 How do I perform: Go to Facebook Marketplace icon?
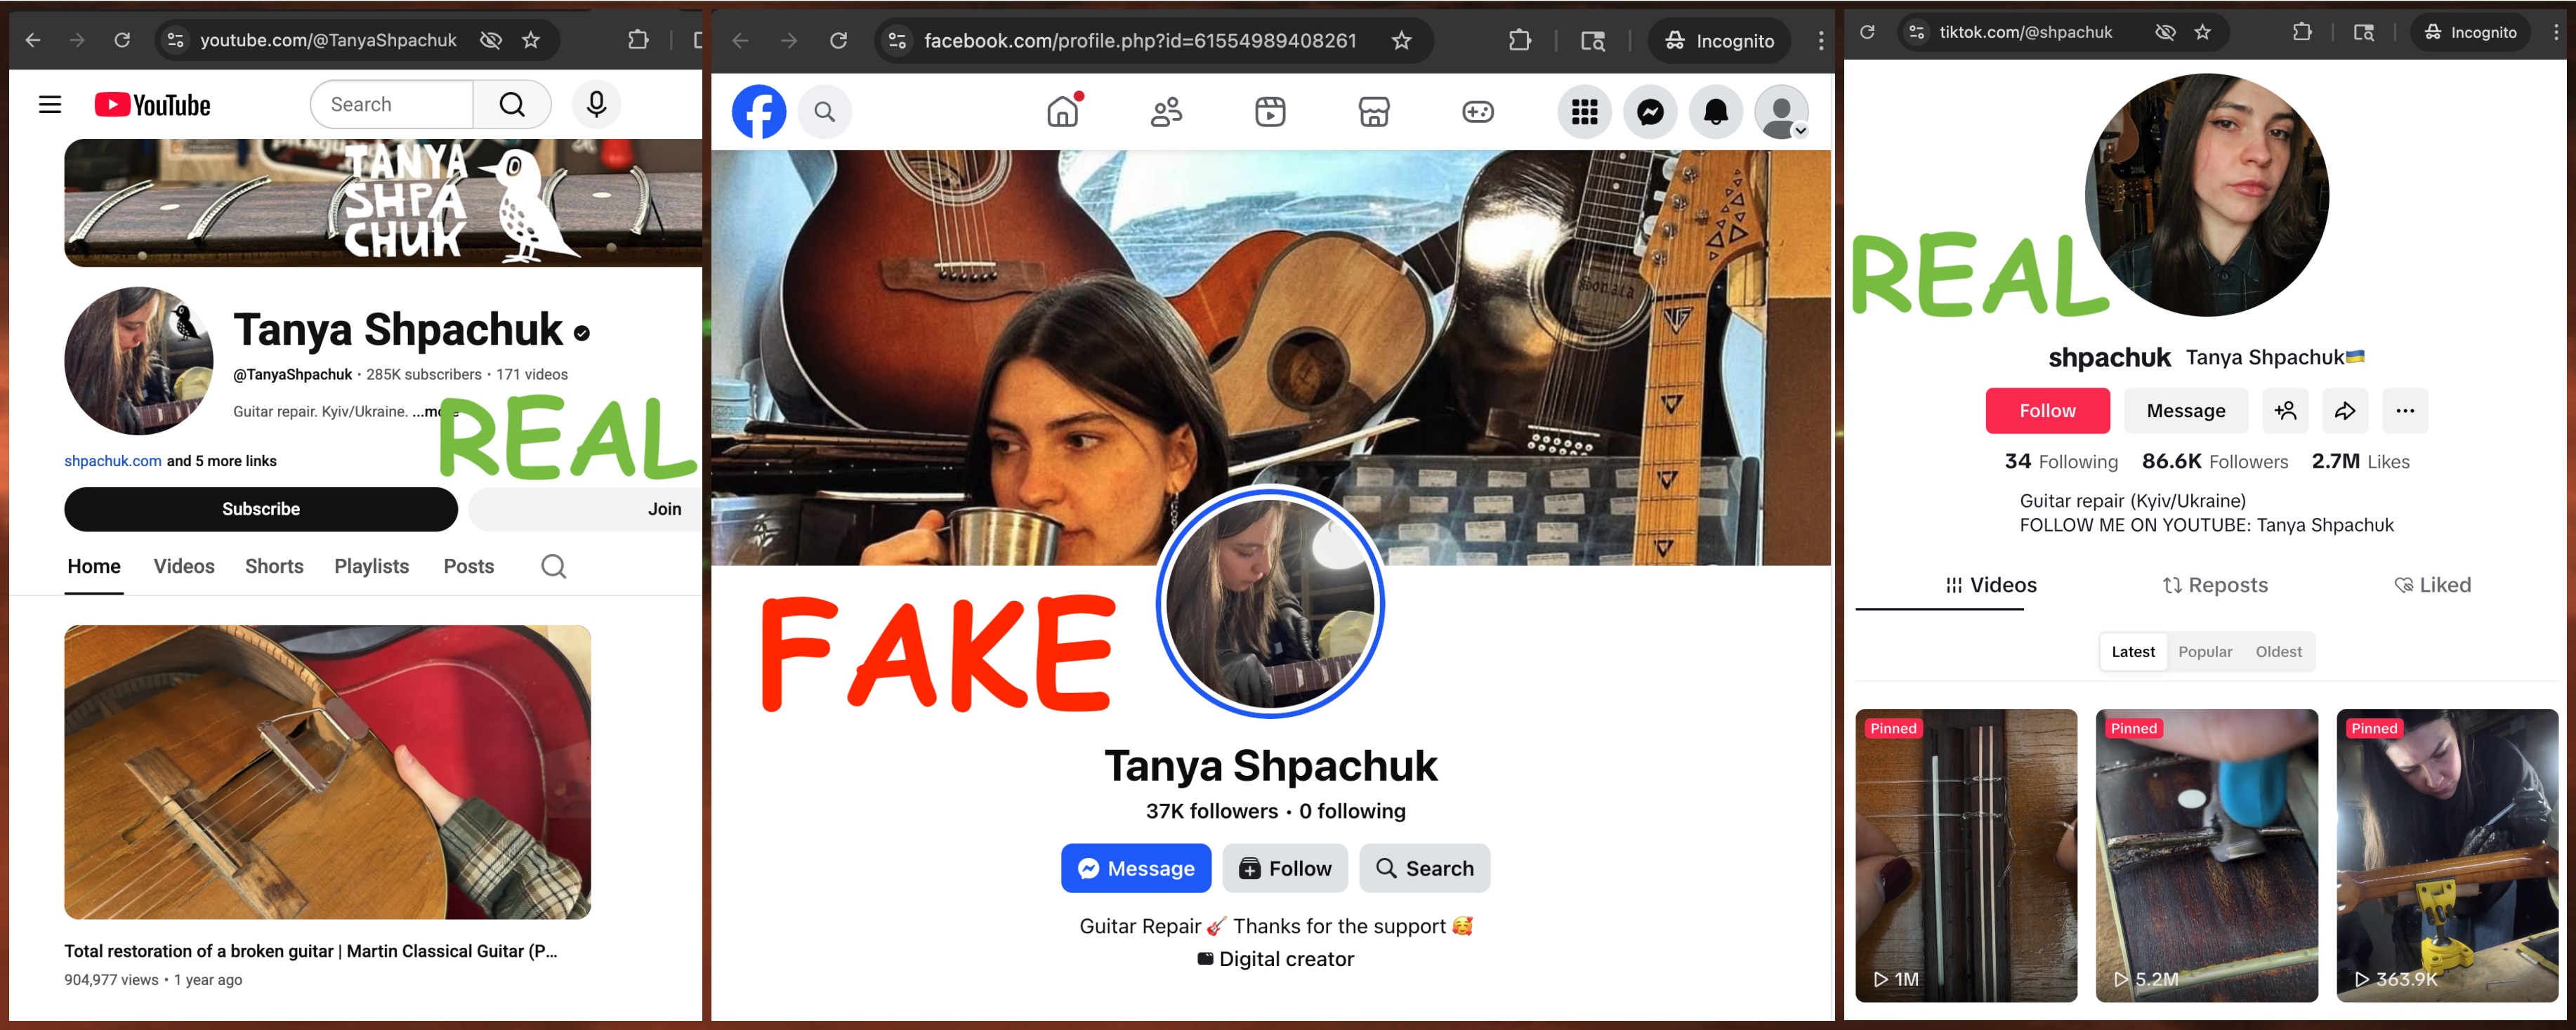tap(1374, 112)
